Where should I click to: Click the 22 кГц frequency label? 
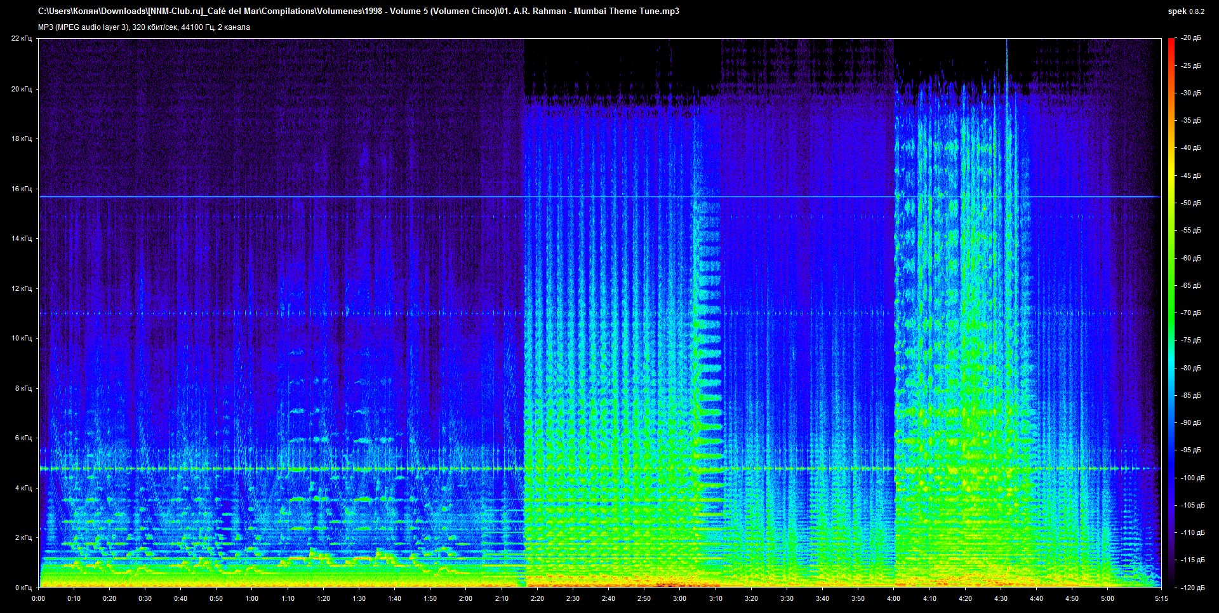point(22,38)
